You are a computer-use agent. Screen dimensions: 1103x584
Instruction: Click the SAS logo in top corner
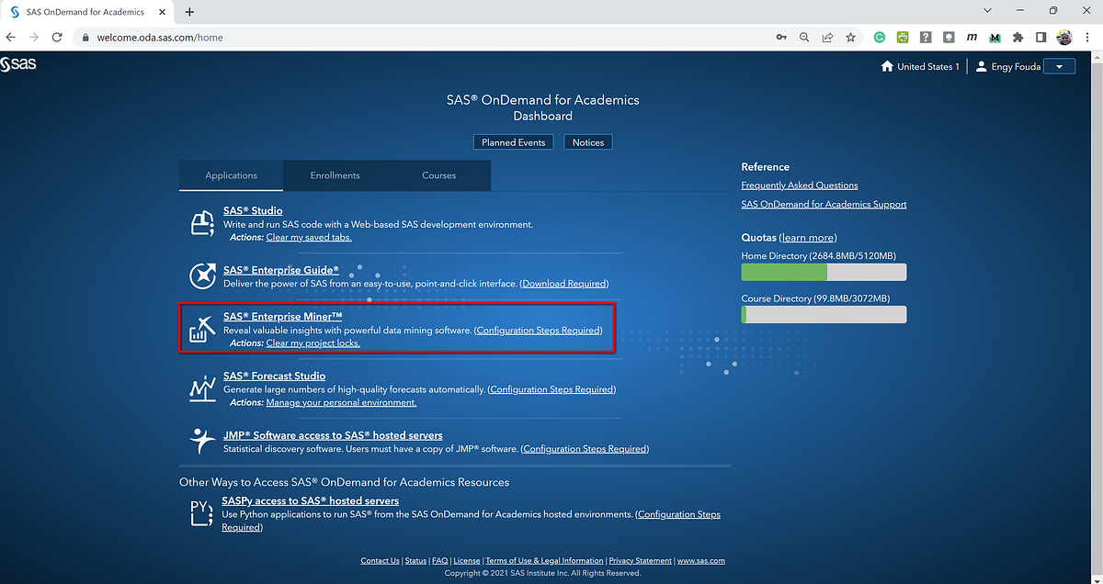pos(19,64)
